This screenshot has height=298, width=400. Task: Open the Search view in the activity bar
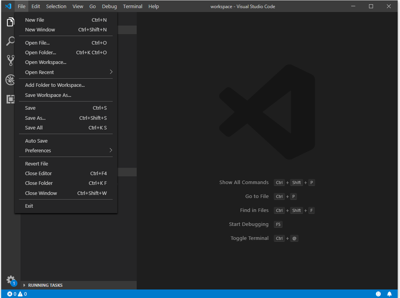point(10,41)
